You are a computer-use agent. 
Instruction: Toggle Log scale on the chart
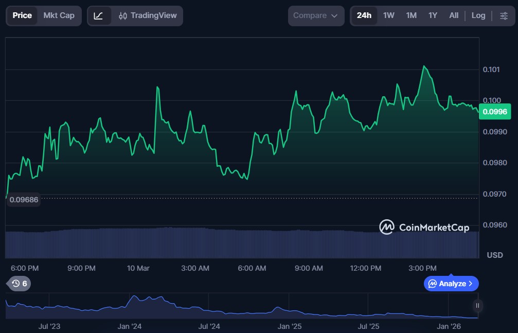(x=478, y=16)
